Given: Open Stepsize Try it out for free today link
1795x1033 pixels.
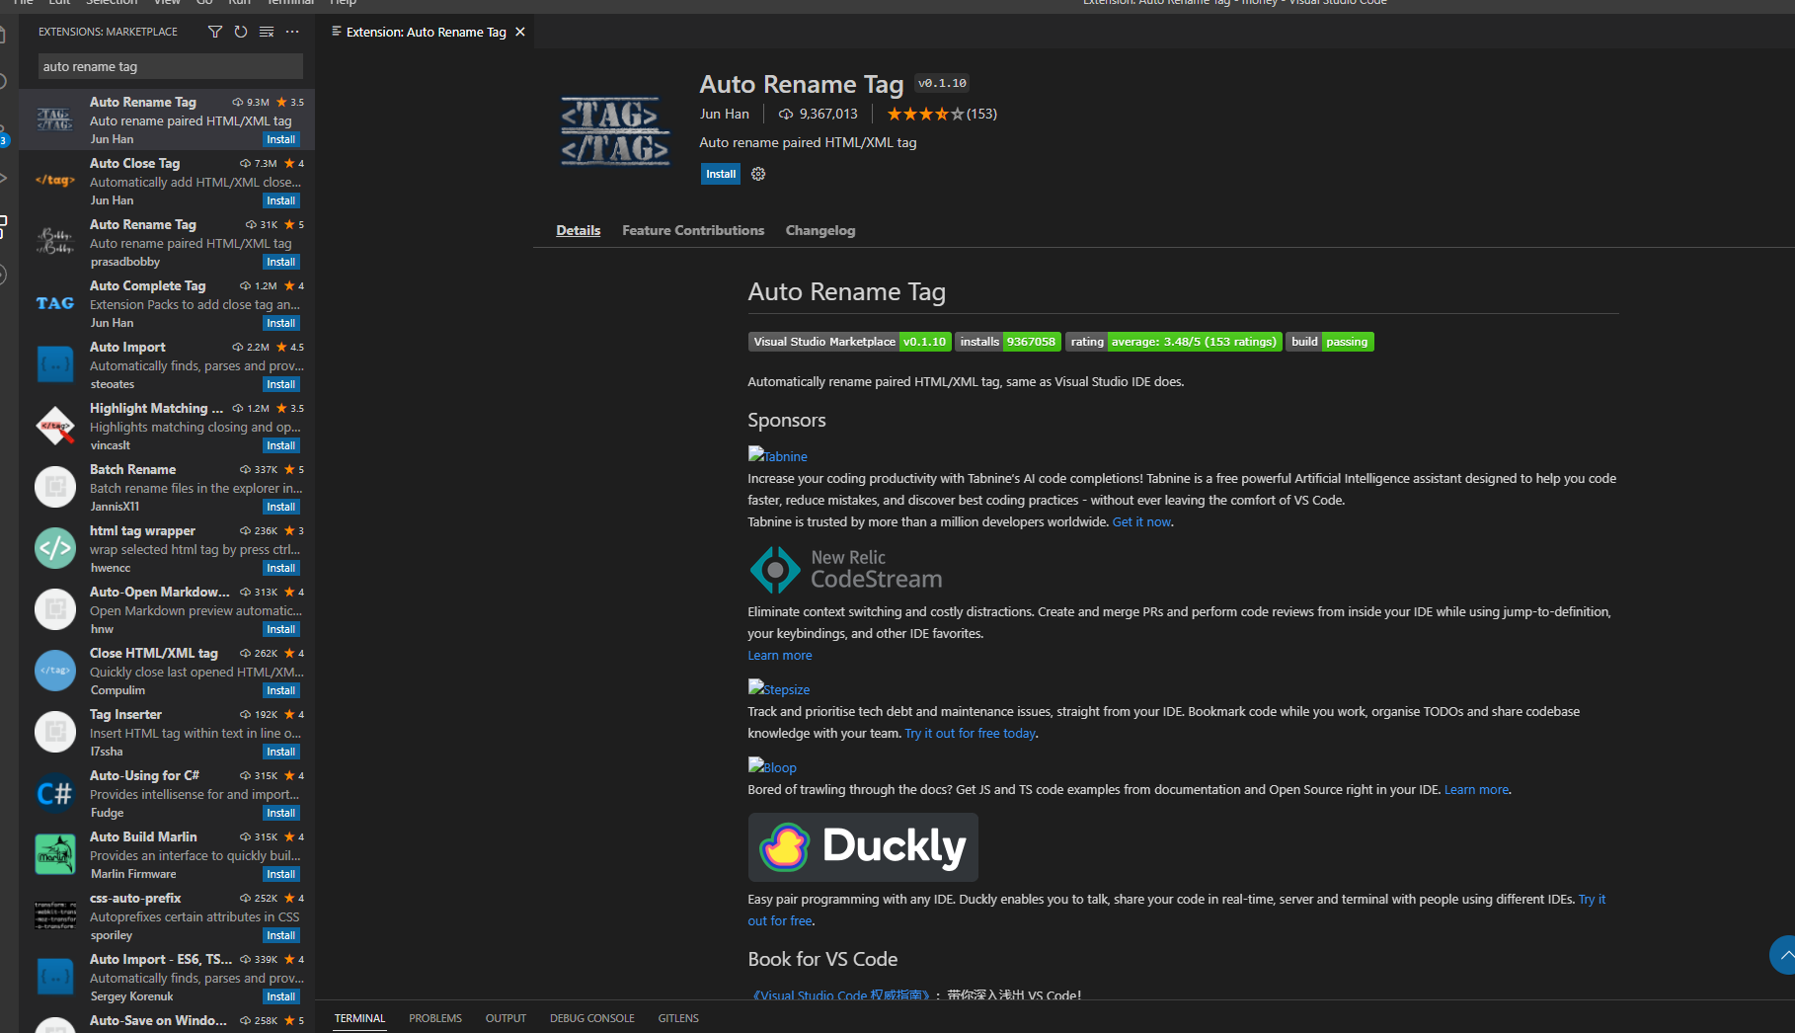Looking at the screenshot, I should (x=970, y=733).
